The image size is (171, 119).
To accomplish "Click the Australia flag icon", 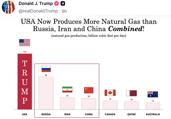I will click(153, 94).
